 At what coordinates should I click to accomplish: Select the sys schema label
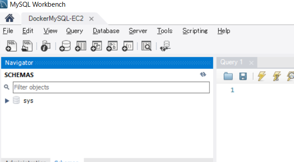pyautogui.click(x=28, y=101)
